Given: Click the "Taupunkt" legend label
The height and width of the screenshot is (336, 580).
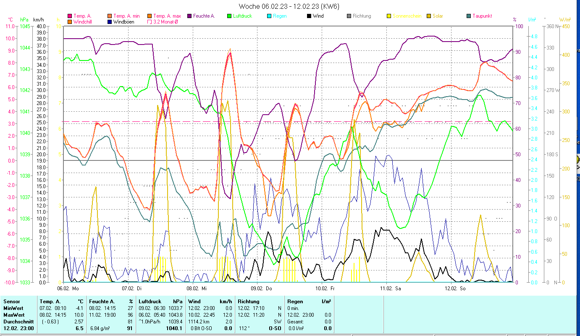Looking at the screenshot, I should (482, 16).
